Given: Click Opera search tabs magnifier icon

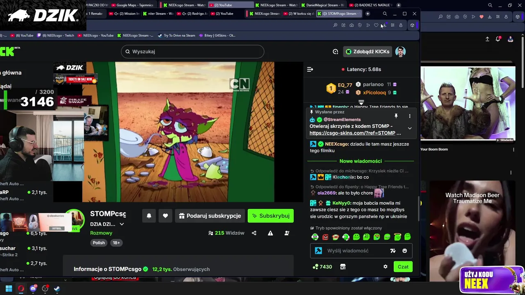Looking at the screenshot, I should click(385, 14).
